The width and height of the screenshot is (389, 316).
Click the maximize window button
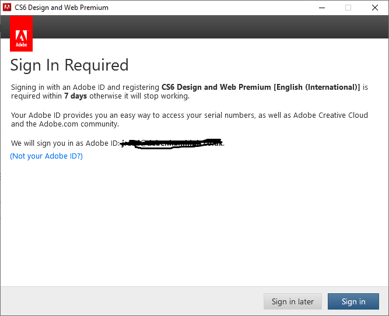pyautogui.click(x=348, y=8)
